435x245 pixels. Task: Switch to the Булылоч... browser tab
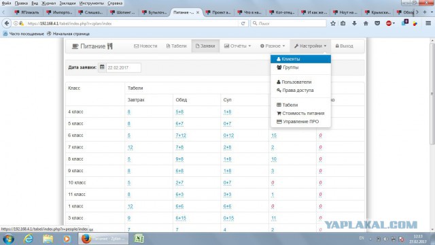pyautogui.click(x=154, y=12)
